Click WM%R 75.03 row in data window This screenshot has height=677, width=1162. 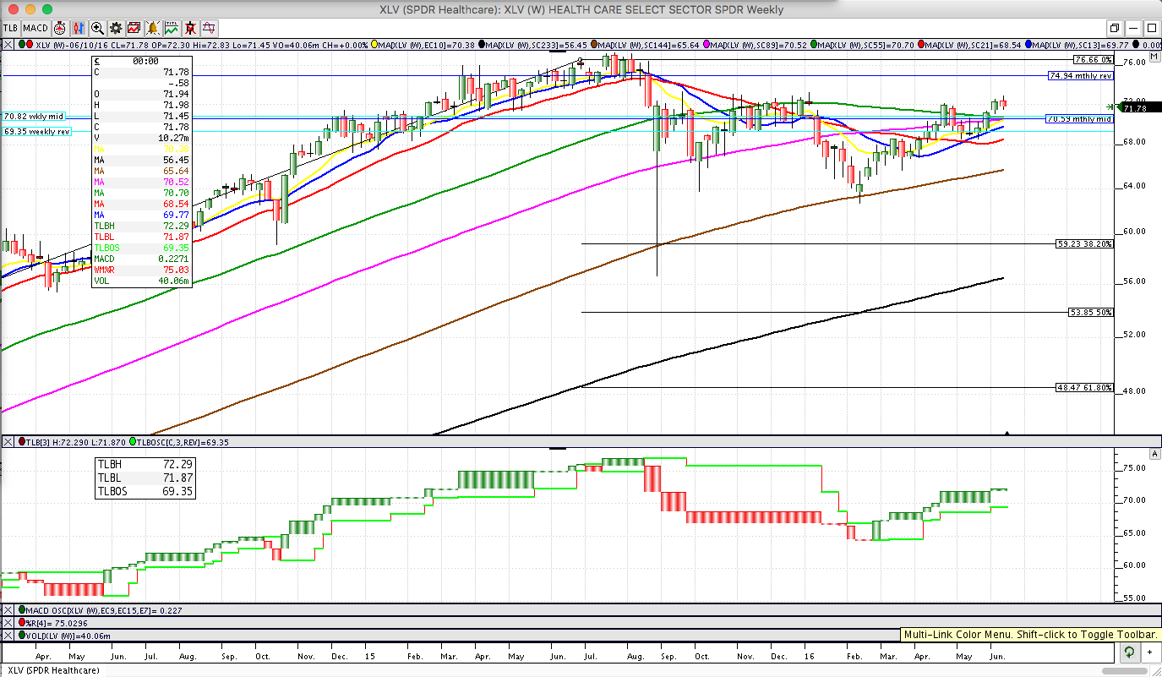click(x=141, y=270)
